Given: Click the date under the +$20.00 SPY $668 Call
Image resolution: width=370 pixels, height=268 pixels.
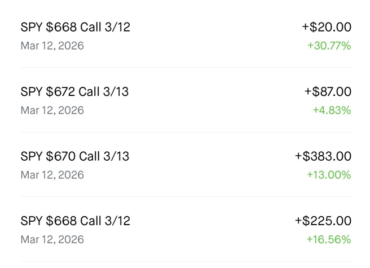Looking at the screenshot, I should tap(52, 46).
